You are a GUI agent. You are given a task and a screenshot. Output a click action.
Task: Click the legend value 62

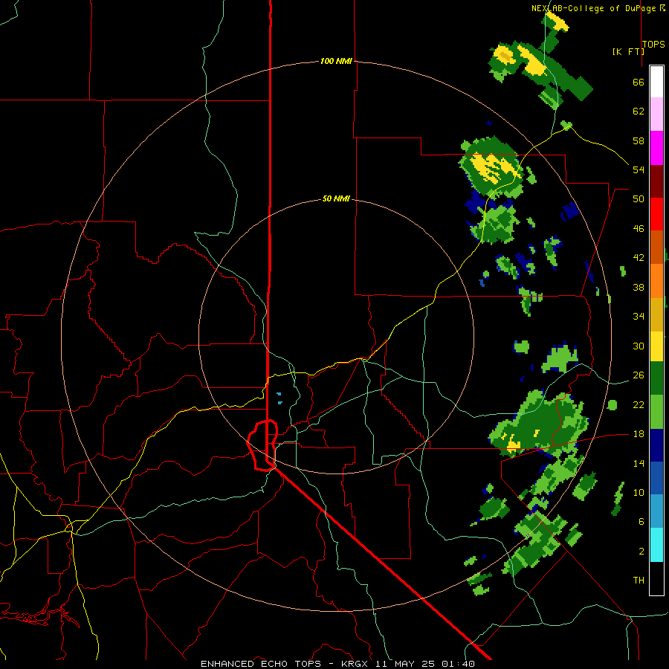639,111
